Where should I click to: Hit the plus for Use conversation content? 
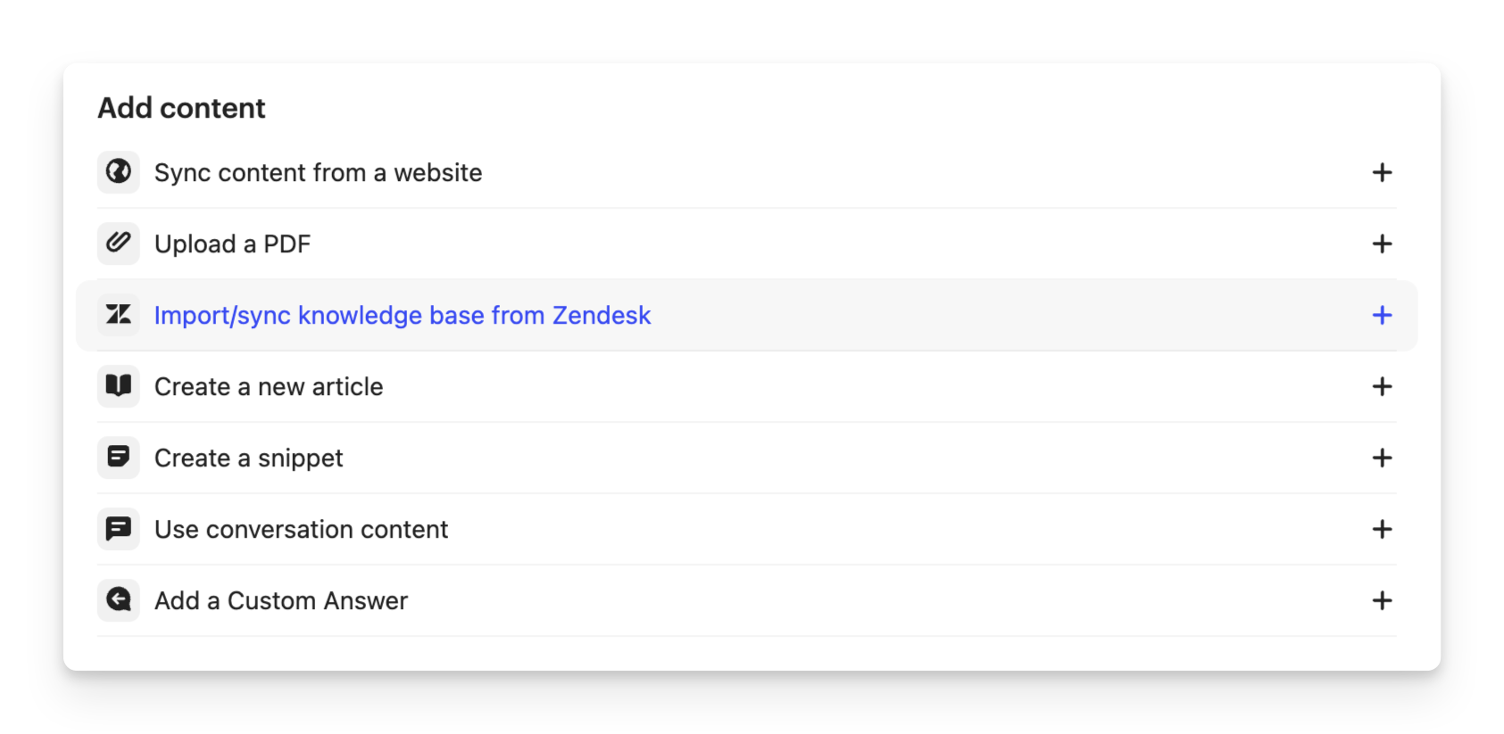1382,529
